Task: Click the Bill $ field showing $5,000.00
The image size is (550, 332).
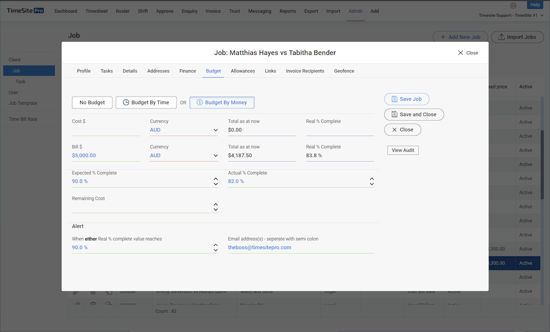Action: [106, 155]
